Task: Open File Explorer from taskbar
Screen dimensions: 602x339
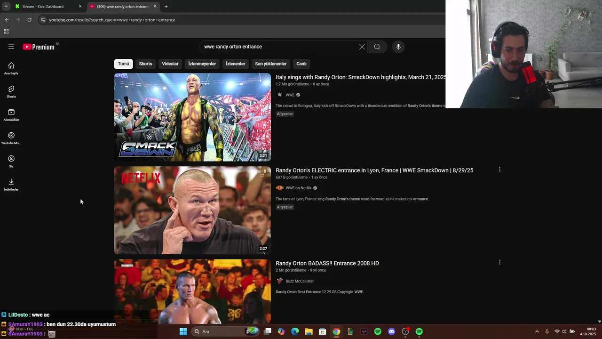Action: [309, 331]
